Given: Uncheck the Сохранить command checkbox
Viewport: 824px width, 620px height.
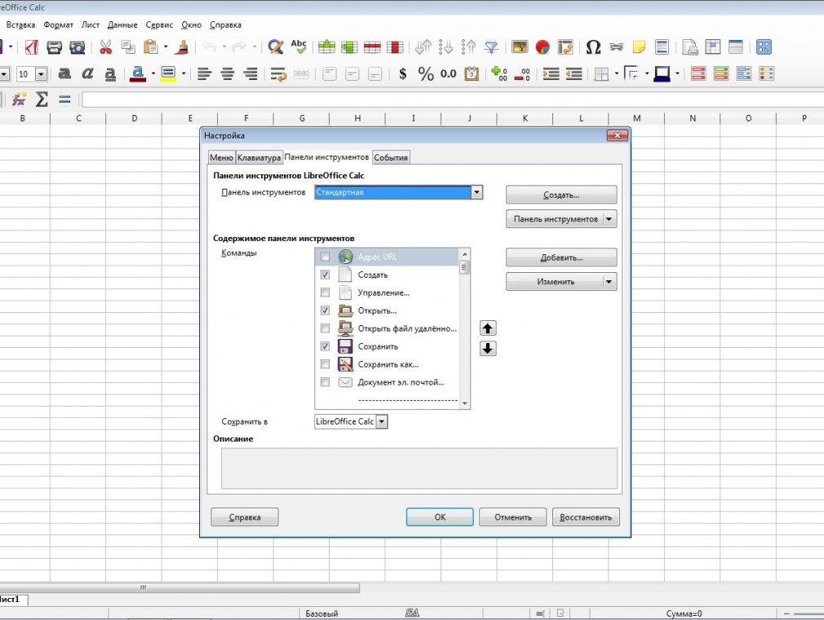Looking at the screenshot, I should 326,346.
